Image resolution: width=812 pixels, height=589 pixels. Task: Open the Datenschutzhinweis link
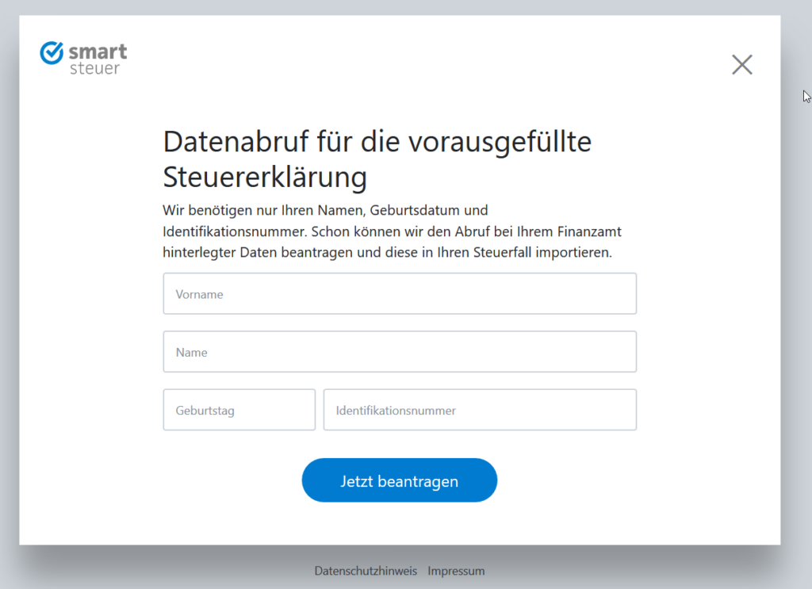pos(366,571)
